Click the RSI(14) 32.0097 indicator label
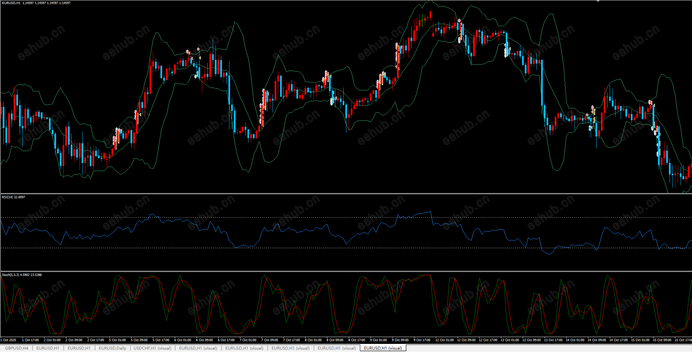692x352 pixels. [14, 197]
